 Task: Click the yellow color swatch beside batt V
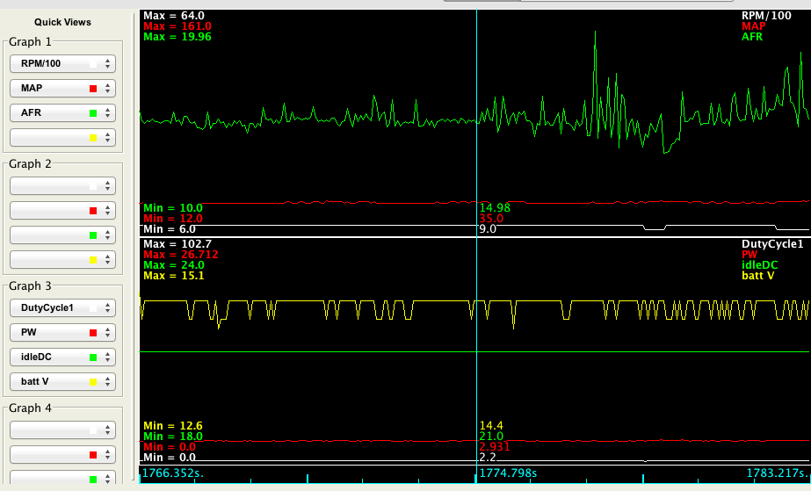click(92, 383)
